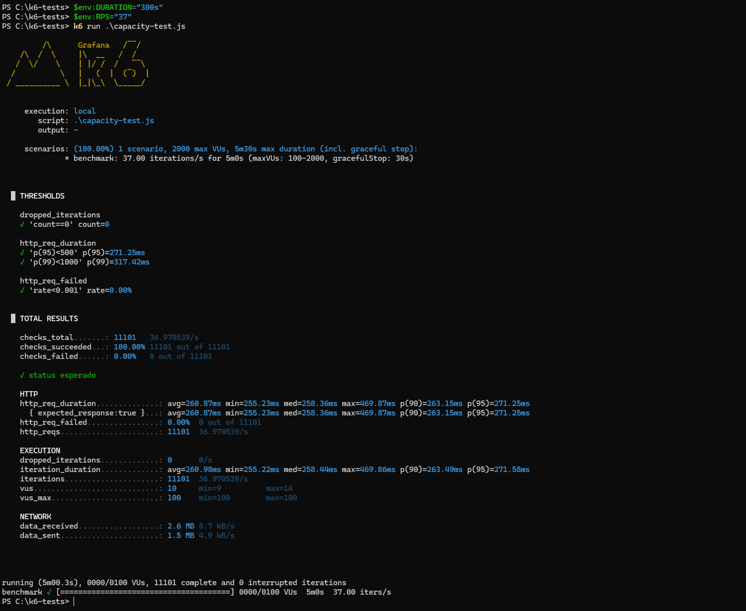Click the NETWORK section heading
746x611 pixels.
coord(36,516)
